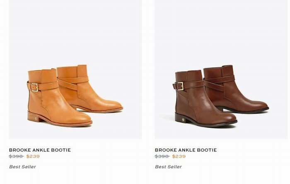The height and width of the screenshot is (184, 290).
Task: Click the Best Seller label under brown bootie
Action: click(x=168, y=167)
